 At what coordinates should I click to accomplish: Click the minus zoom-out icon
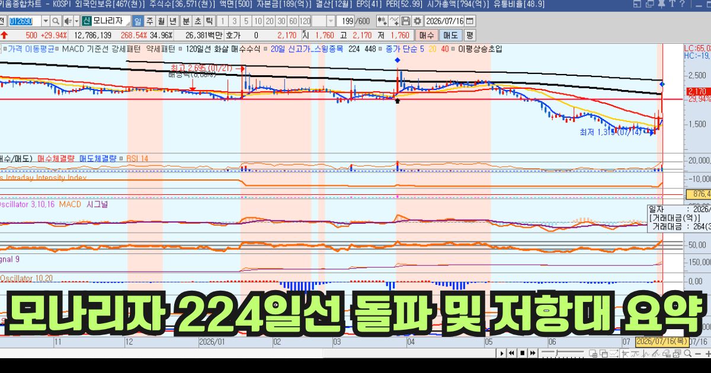[x=697, y=354]
